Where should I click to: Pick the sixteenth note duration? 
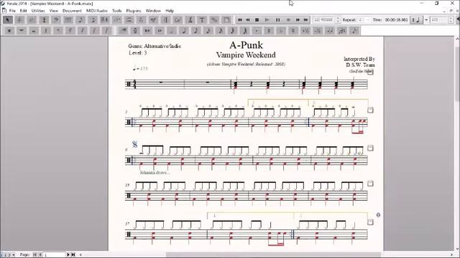coord(208,31)
